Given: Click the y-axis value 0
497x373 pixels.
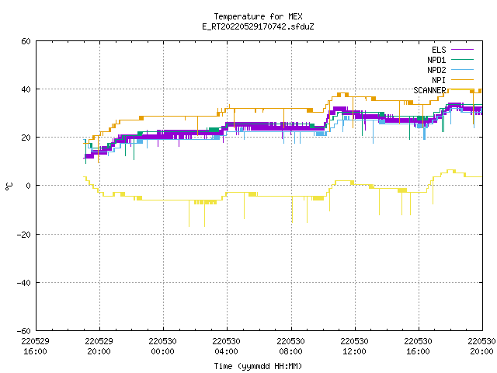Looking at the screenshot, I should pos(29,186).
